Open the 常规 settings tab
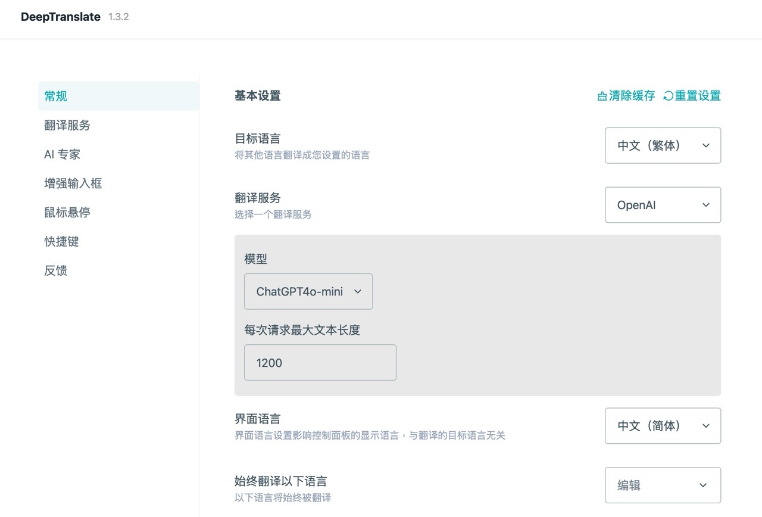762x517 pixels. (118, 96)
